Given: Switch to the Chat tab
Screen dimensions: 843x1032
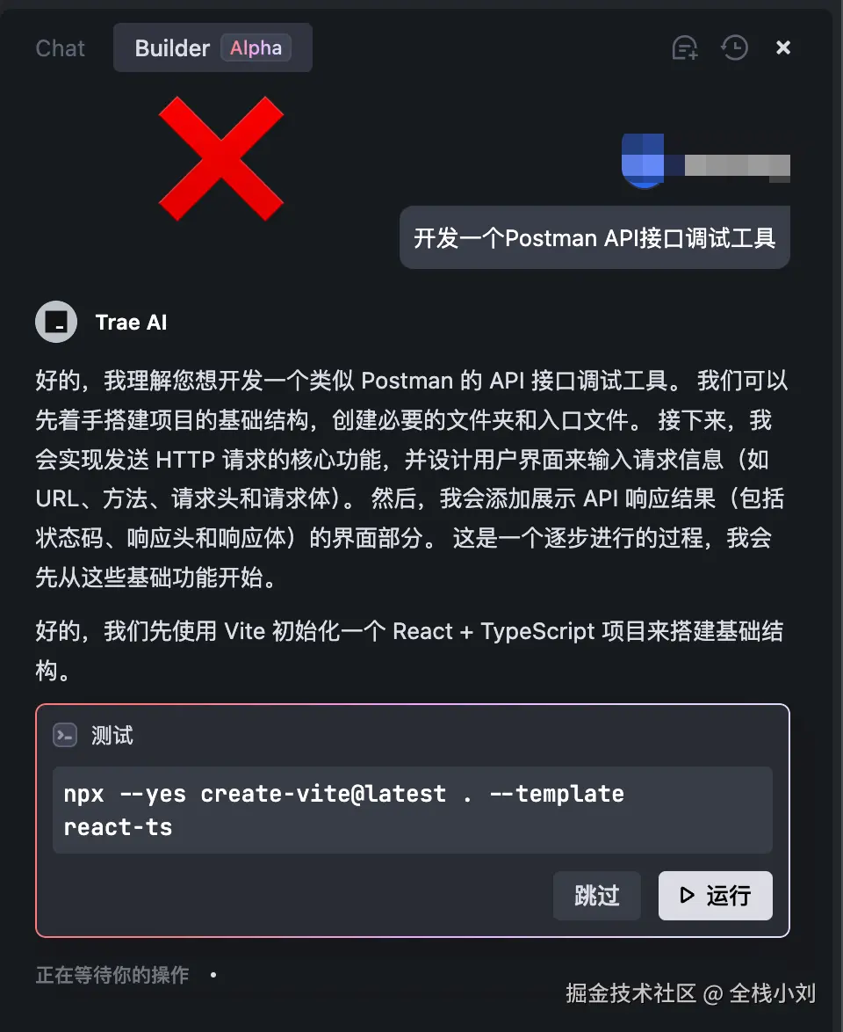Looking at the screenshot, I should [60, 48].
